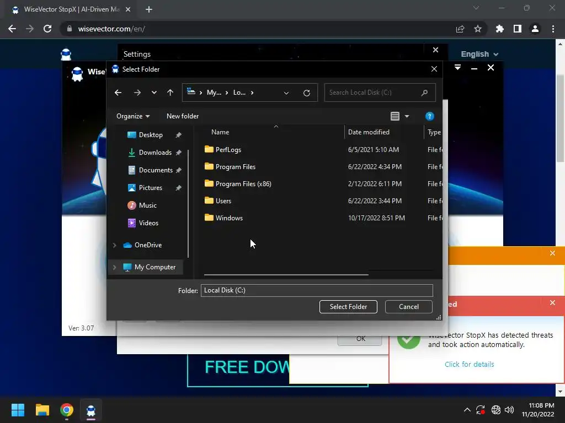This screenshot has width=565, height=423.
Task: Change the view layout icon
Action: coord(395,116)
